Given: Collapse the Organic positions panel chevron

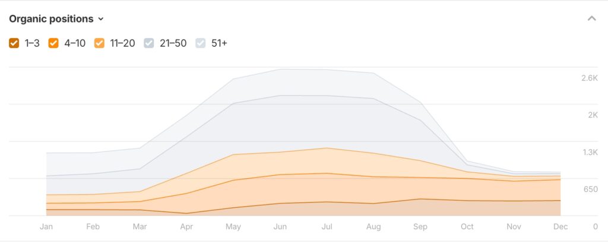Looking at the screenshot, I should (x=591, y=19).
